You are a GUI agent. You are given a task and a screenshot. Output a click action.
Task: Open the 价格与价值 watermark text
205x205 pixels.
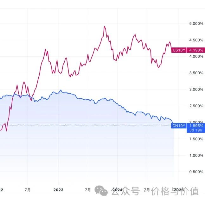point(175,191)
